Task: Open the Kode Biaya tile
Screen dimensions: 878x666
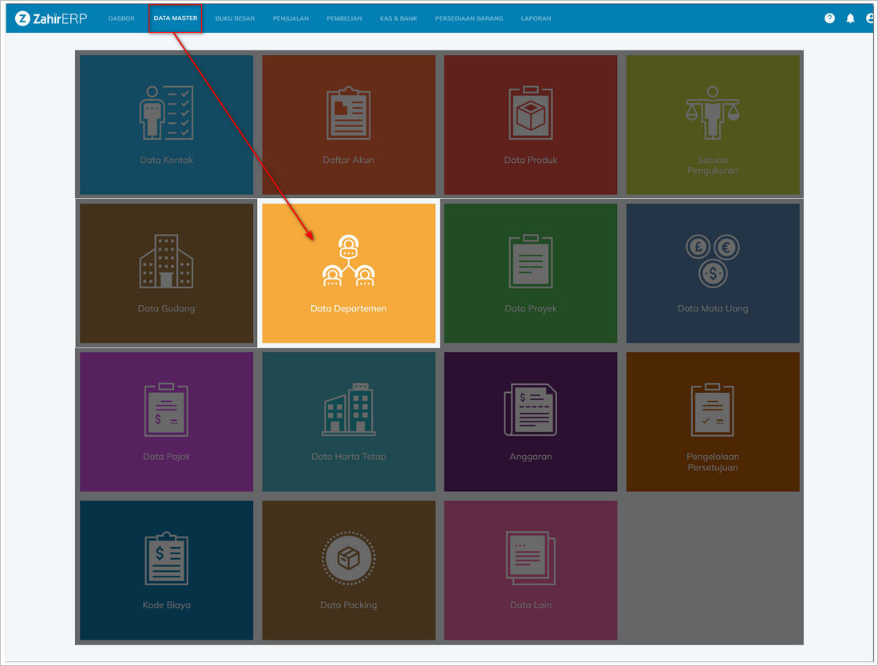Action: coord(166,570)
